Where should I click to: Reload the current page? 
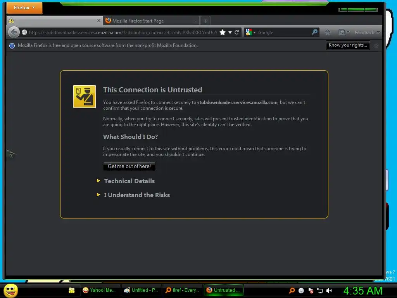pos(237,32)
